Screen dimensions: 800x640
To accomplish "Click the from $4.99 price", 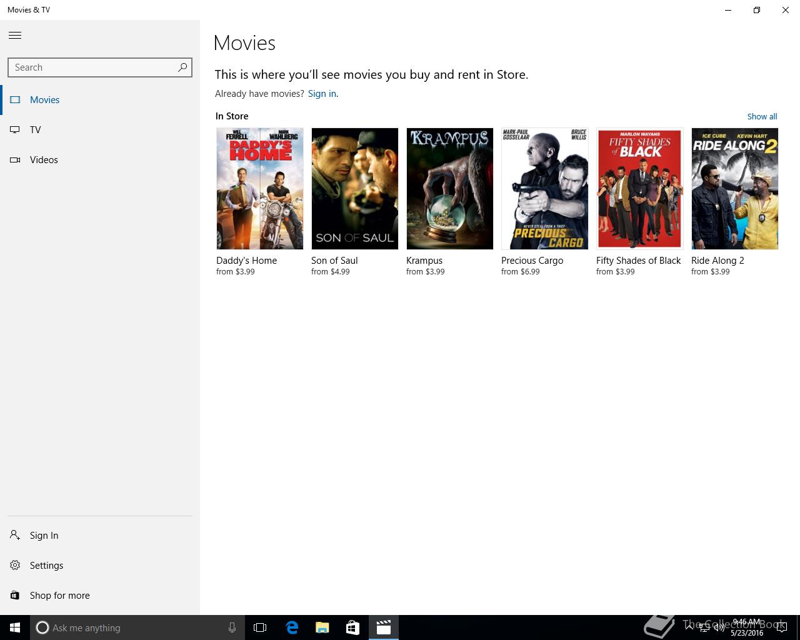I will pyautogui.click(x=331, y=272).
